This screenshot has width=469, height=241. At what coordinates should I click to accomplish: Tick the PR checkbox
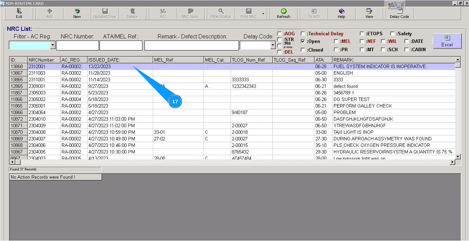[x=336, y=50]
